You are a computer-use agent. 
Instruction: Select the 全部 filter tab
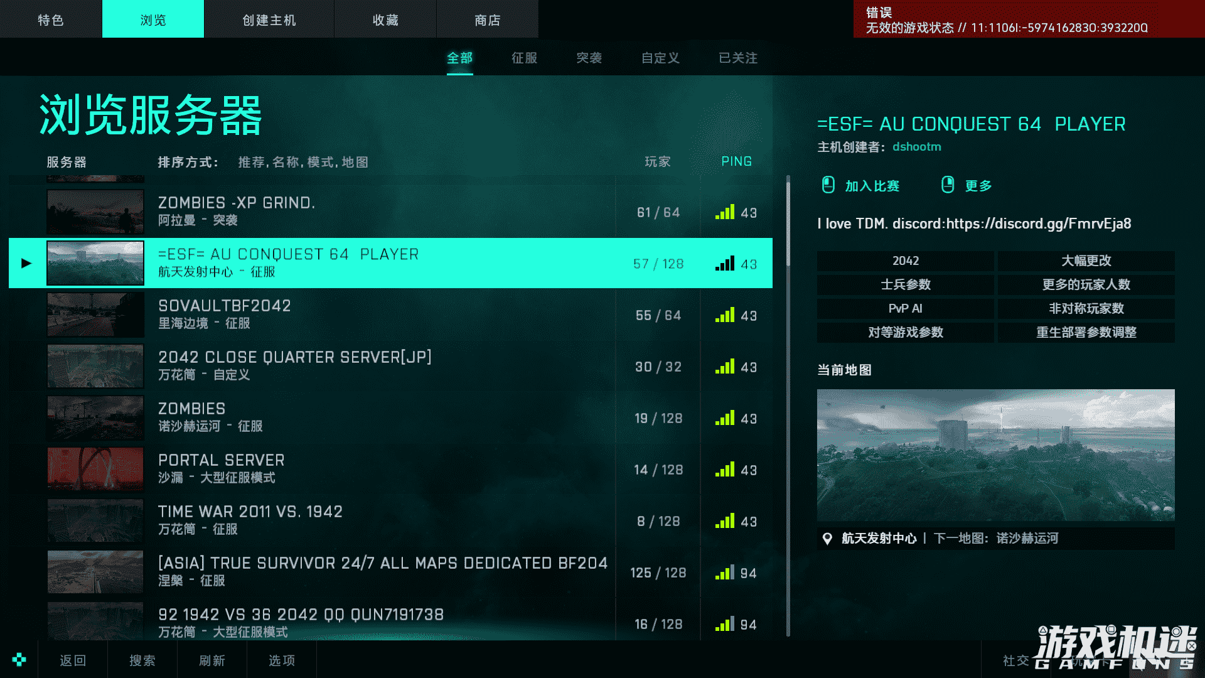(460, 58)
